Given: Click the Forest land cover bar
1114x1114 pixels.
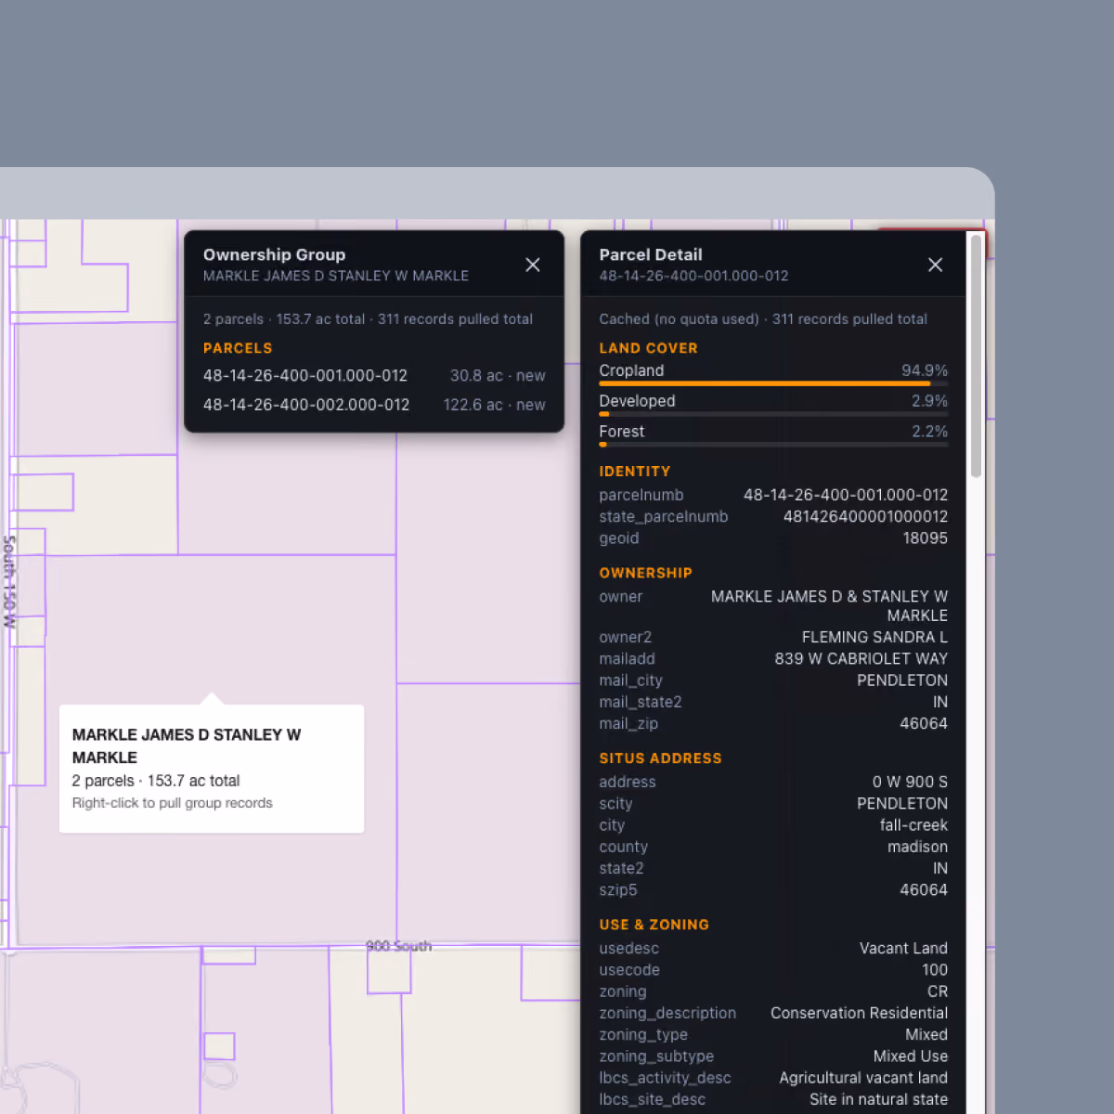Looking at the screenshot, I should 773,445.
